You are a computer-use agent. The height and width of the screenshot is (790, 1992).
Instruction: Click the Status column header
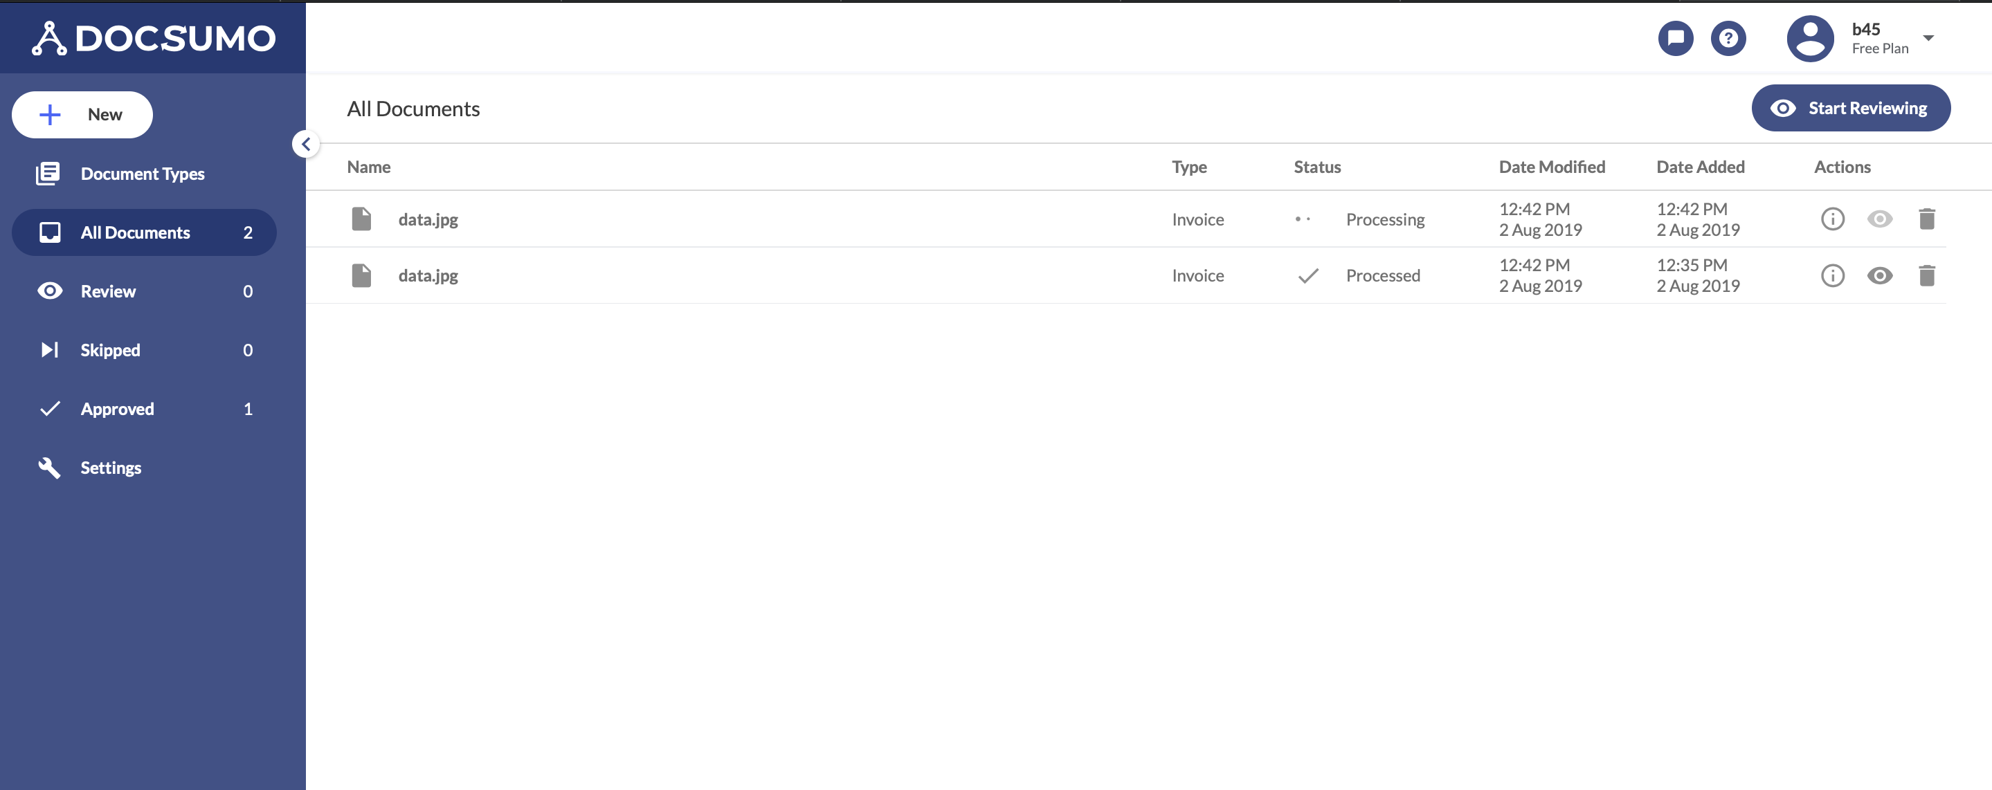point(1317,167)
